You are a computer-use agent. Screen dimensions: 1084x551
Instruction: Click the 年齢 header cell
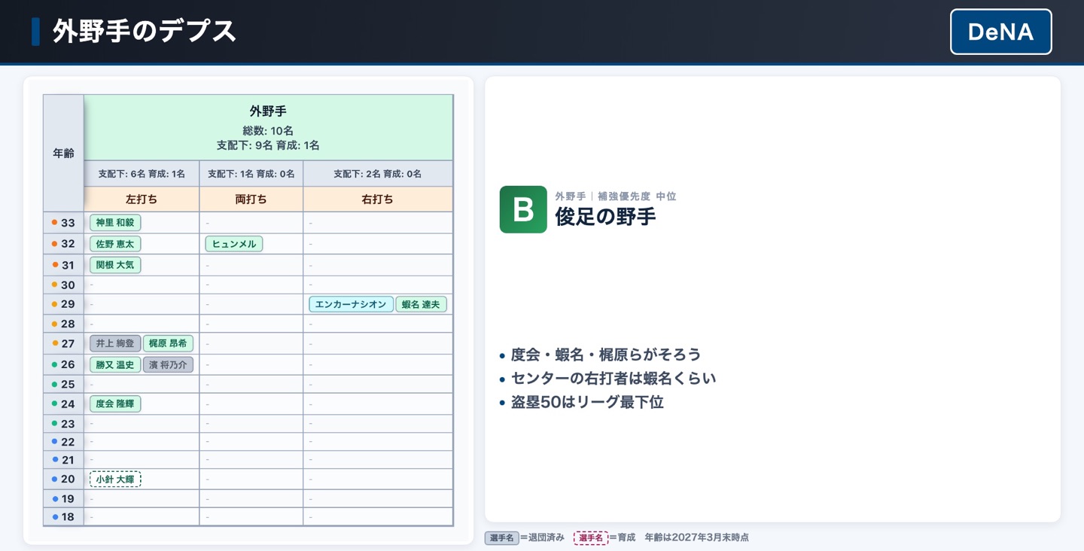[x=63, y=154]
